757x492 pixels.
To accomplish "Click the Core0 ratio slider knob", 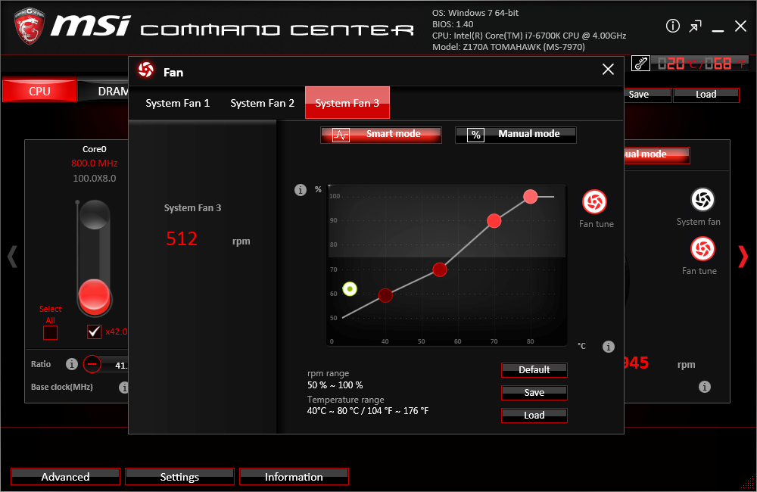I will pyautogui.click(x=94, y=295).
